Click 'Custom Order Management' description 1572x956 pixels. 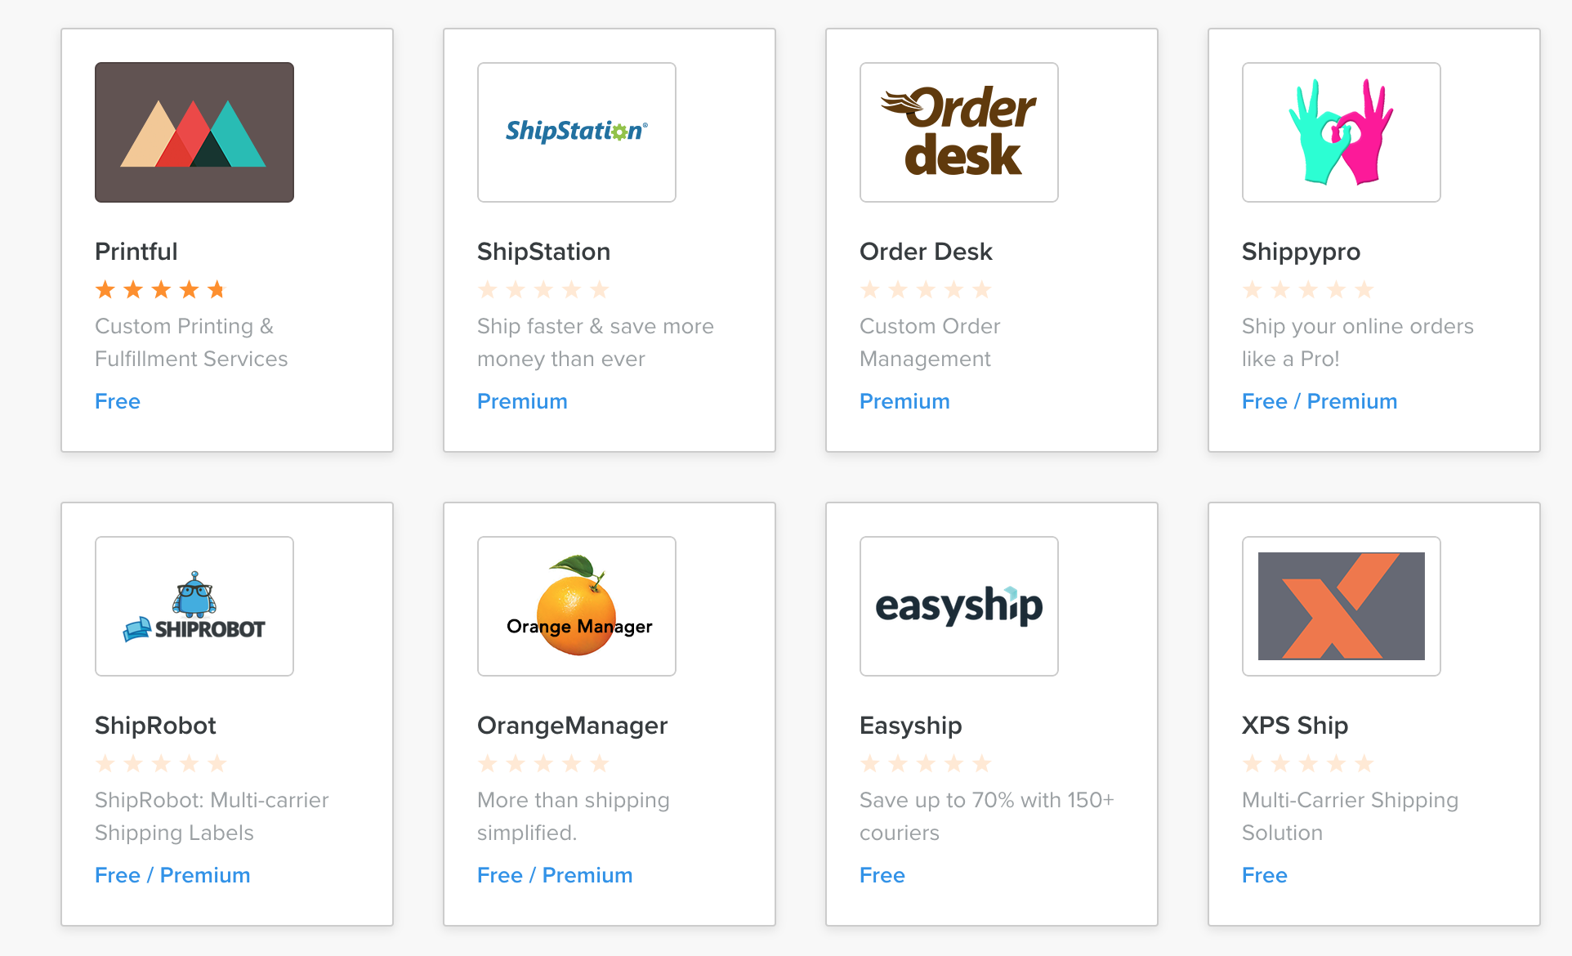click(x=930, y=342)
